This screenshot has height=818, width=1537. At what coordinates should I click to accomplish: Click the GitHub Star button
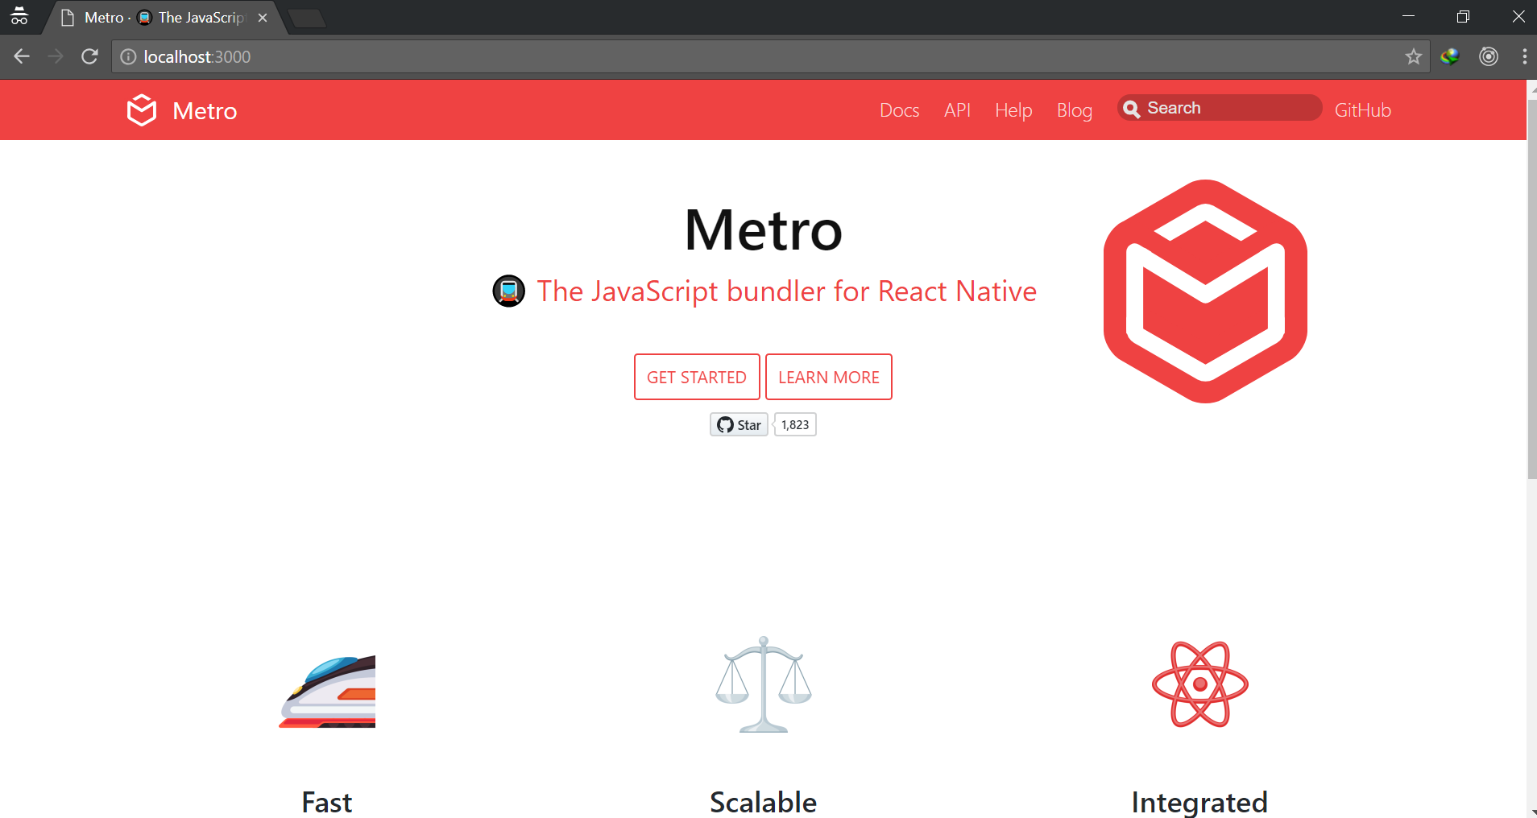click(x=739, y=424)
